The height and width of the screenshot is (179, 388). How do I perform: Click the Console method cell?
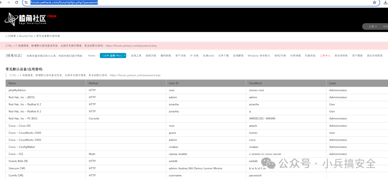(94, 118)
